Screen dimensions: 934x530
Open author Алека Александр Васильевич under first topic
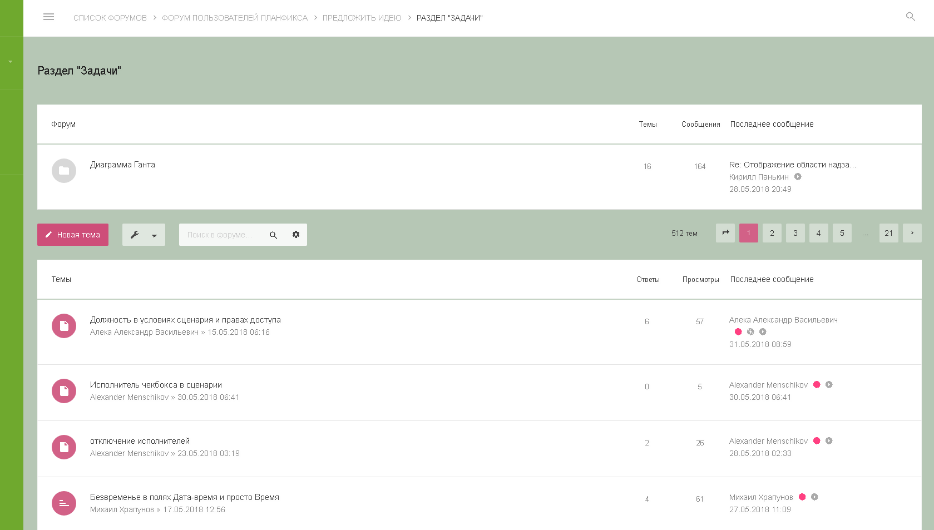pyautogui.click(x=144, y=332)
